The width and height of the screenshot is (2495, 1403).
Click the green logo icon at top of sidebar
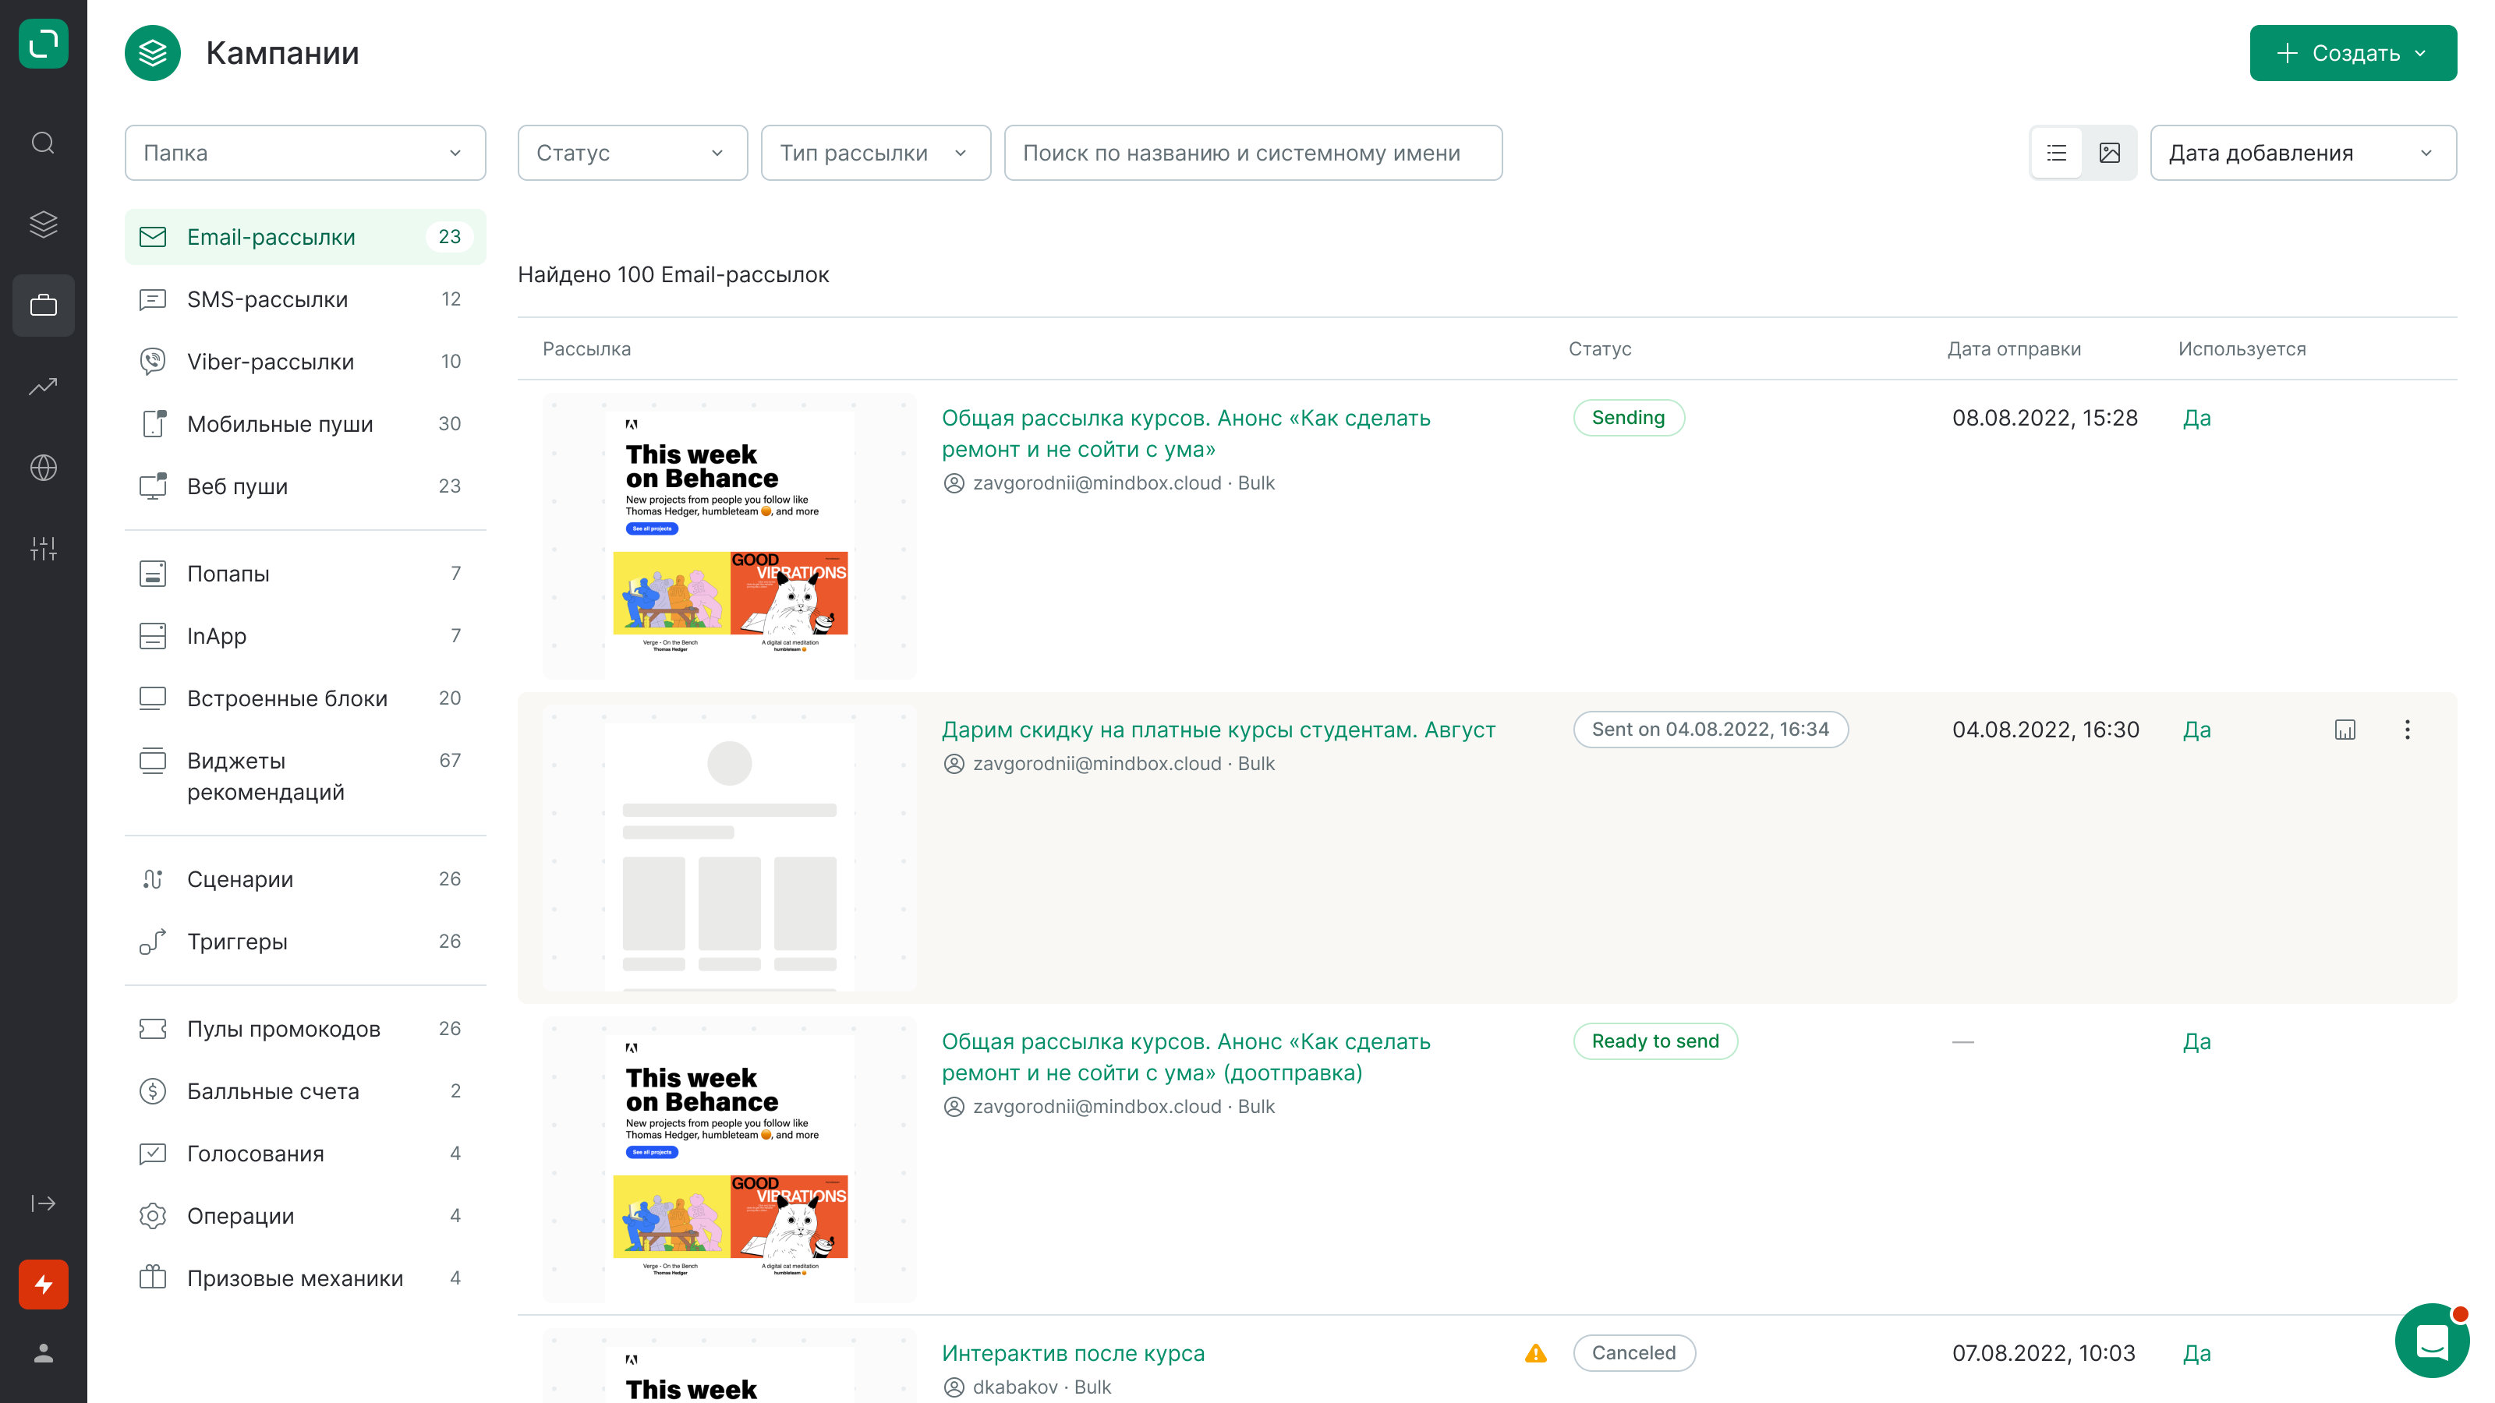tap(44, 44)
